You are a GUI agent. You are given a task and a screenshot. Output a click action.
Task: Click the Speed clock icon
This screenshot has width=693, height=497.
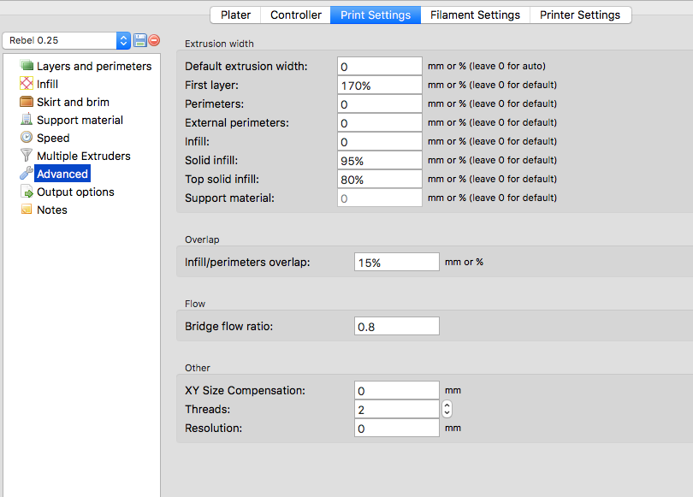pos(27,138)
